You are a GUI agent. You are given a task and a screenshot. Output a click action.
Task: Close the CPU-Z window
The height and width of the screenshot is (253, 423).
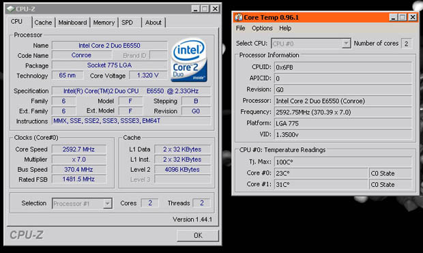215,9
